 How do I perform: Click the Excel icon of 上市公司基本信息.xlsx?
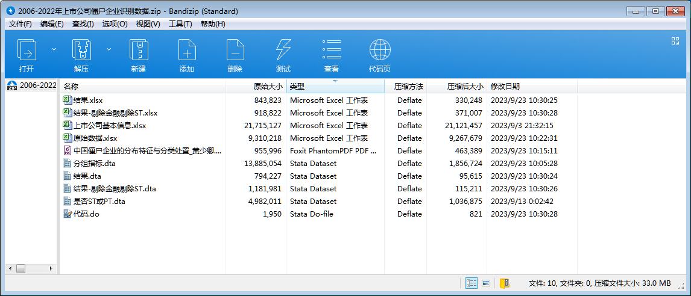[x=68, y=125]
